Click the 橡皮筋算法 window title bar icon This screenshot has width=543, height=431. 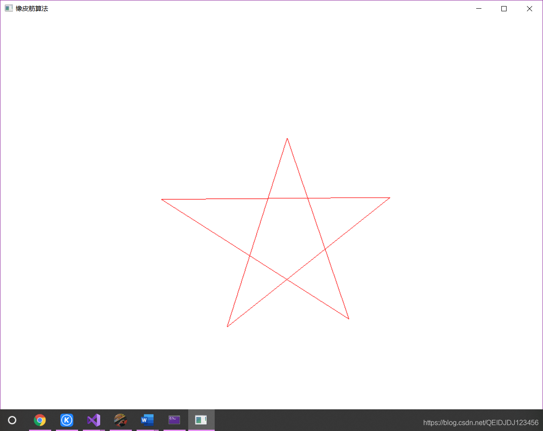point(9,8)
